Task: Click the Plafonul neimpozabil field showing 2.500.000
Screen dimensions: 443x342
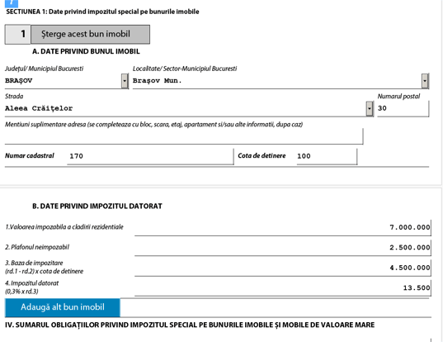Action: click(x=283, y=248)
